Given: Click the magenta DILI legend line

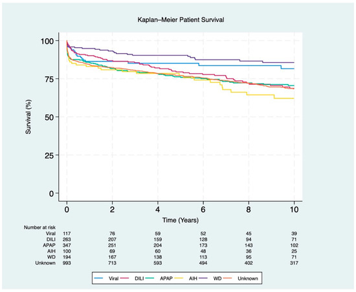Looking at the screenshot, I should [124, 278].
